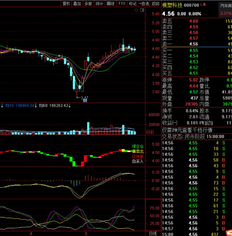Viewport: 232px width, 236px height.
Task: Click the 仅需20元查看千档行情 promotion link
Action: pos(187,130)
